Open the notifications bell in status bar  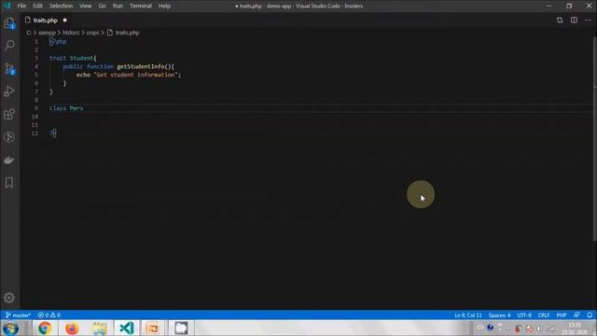tap(590, 315)
